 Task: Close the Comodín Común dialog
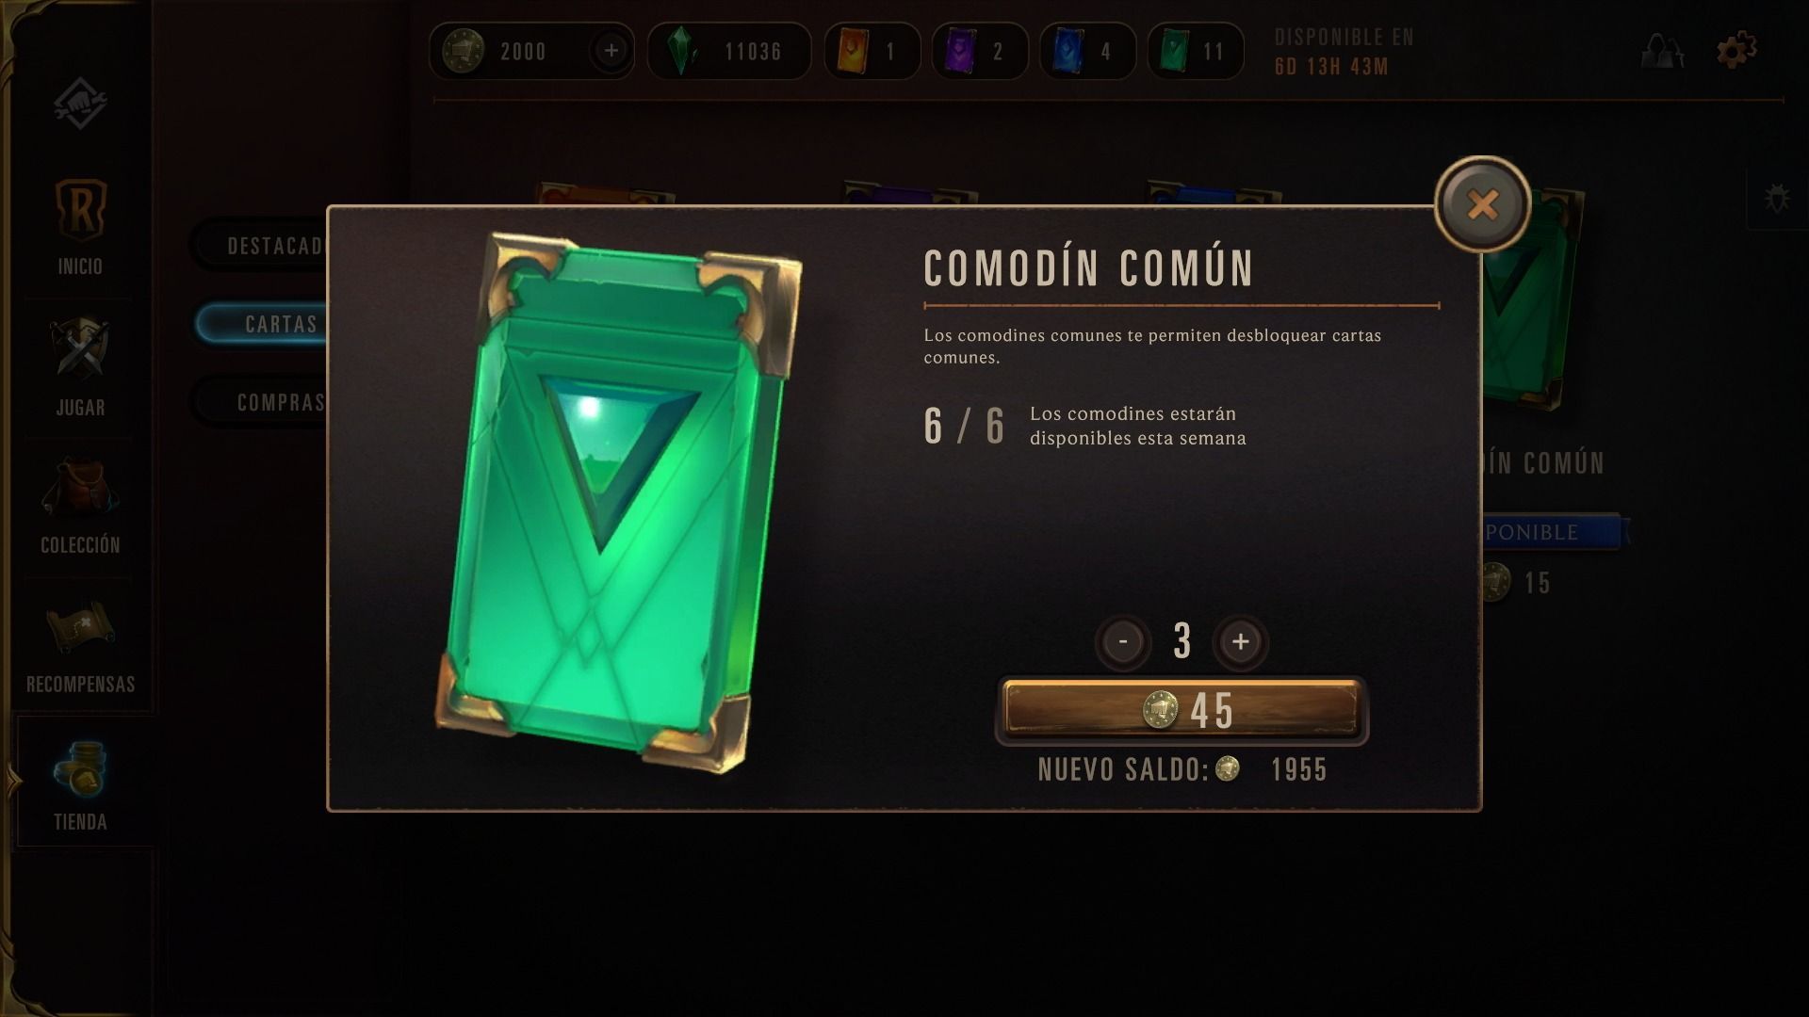[x=1482, y=204]
